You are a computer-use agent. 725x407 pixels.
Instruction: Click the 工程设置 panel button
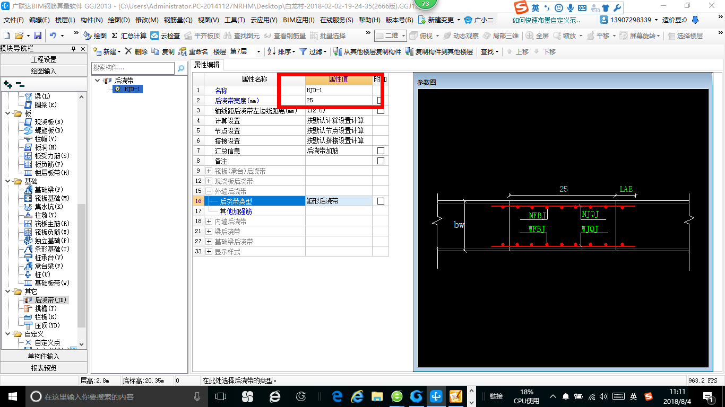coord(44,59)
